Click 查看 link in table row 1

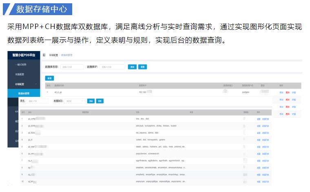point(259,119)
